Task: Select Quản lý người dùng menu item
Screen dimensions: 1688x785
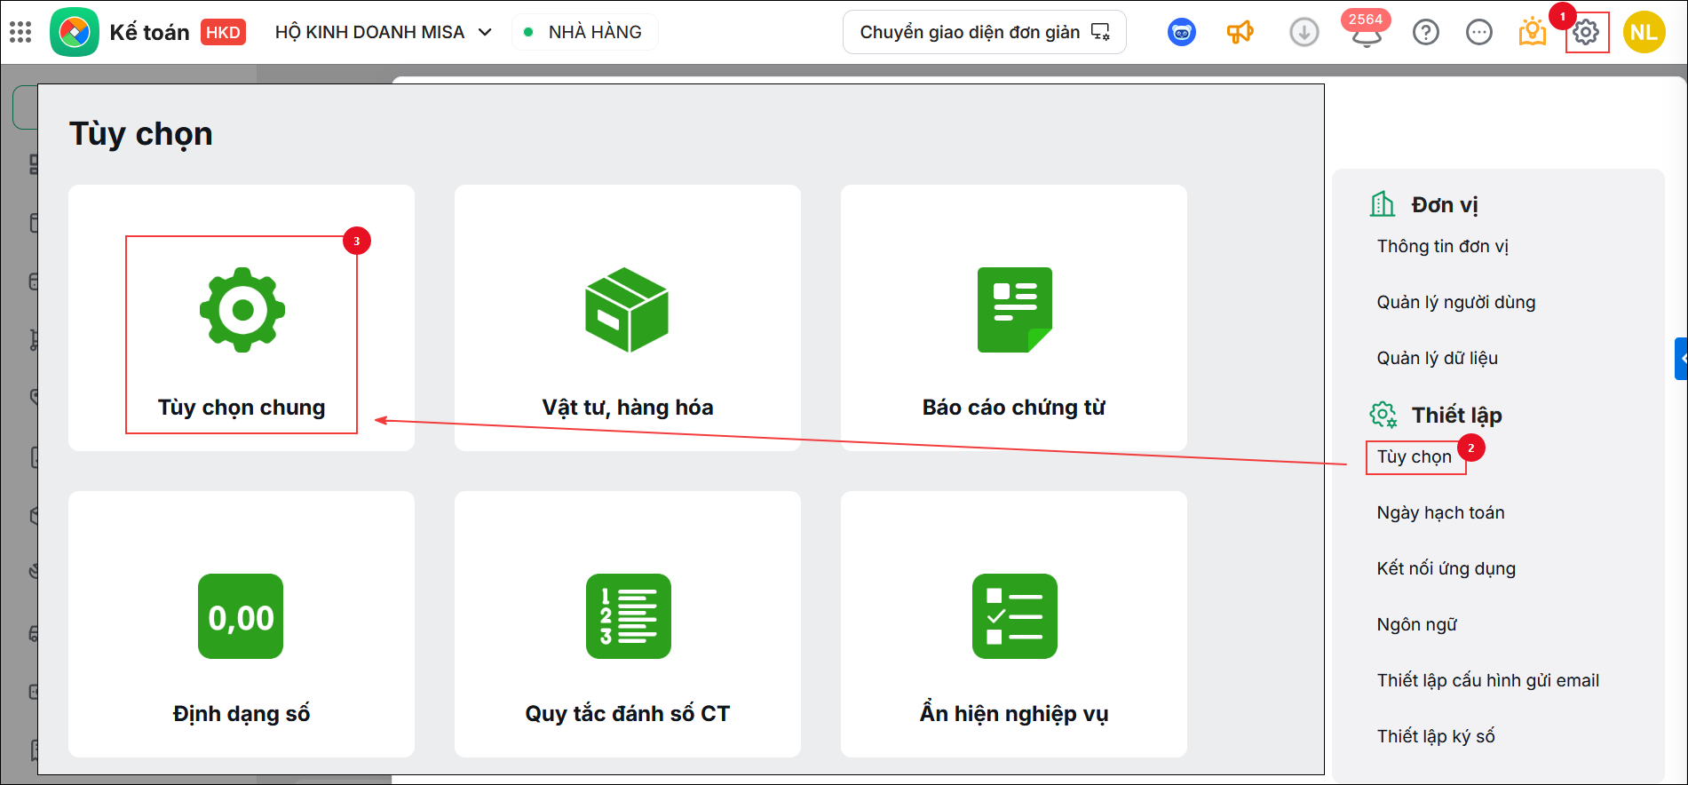Action: pos(1456,302)
